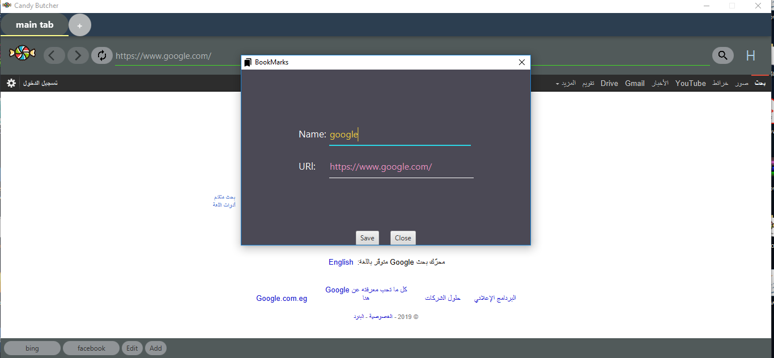Open the bing bookmark in the bottom bar
774x358 pixels.
(x=32, y=348)
